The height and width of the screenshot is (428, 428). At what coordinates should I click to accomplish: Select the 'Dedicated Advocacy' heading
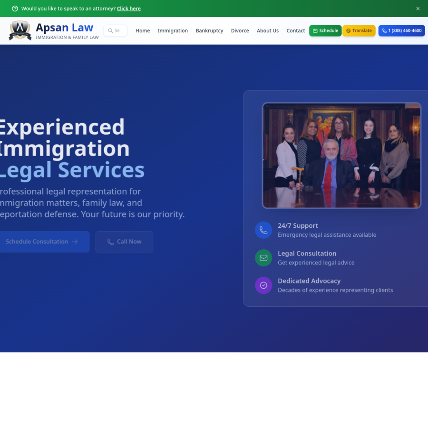[x=309, y=281]
